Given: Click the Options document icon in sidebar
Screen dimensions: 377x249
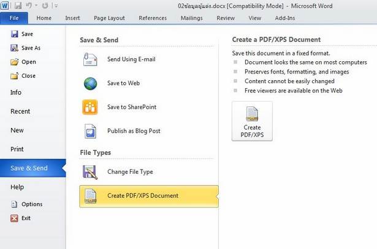Looking at the screenshot, I should coord(14,204).
